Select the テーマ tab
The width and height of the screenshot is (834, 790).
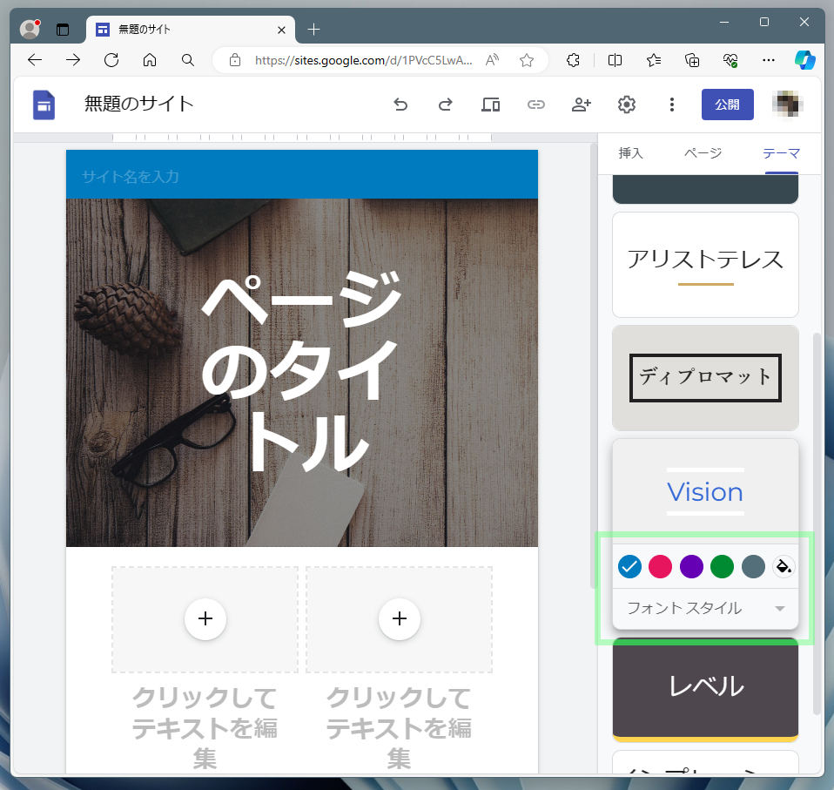click(x=782, y=153)
